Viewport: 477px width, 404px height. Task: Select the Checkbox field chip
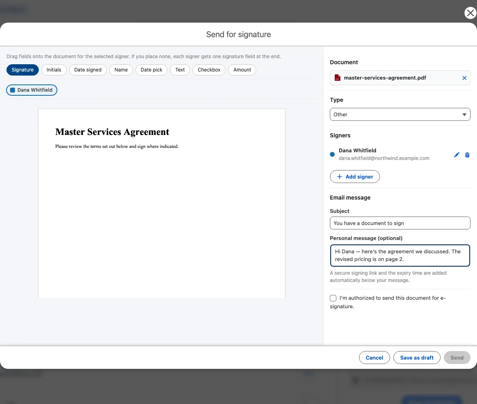(x=209, y=69)
